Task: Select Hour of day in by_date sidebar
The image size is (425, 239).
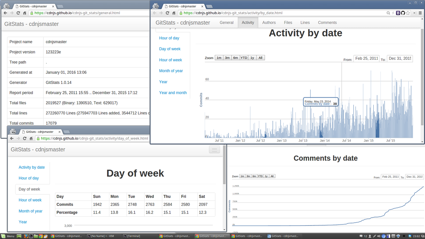Action: pyautogui.click(x=169, y=38)
